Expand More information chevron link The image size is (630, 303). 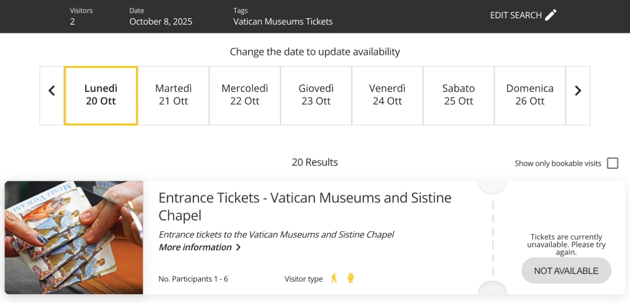[x=200, y=247]
